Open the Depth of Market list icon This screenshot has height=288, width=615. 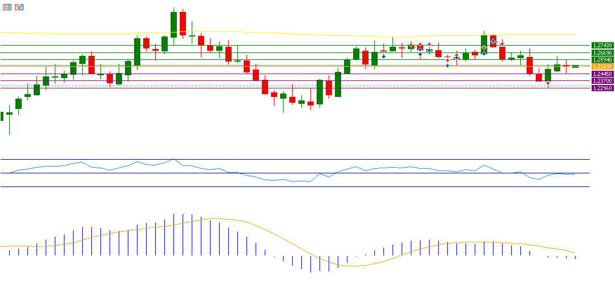pyautogui.click(x=7, y=7)
